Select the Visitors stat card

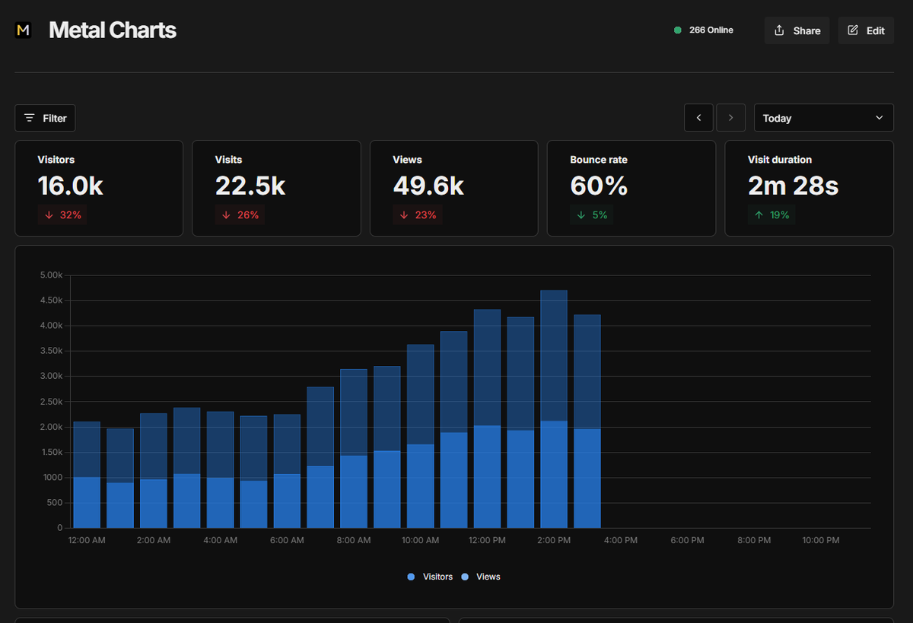(99, 187)
